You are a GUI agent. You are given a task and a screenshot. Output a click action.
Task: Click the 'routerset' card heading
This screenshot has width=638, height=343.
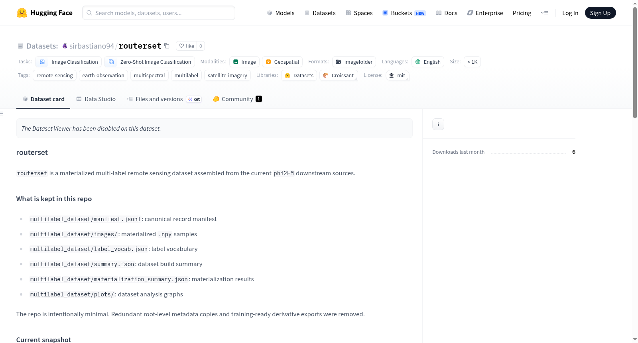[32, 153]
